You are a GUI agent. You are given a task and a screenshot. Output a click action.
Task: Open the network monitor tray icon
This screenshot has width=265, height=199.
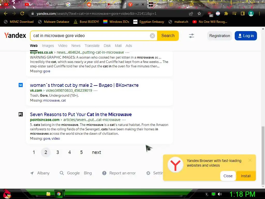[x=214, y=194]
